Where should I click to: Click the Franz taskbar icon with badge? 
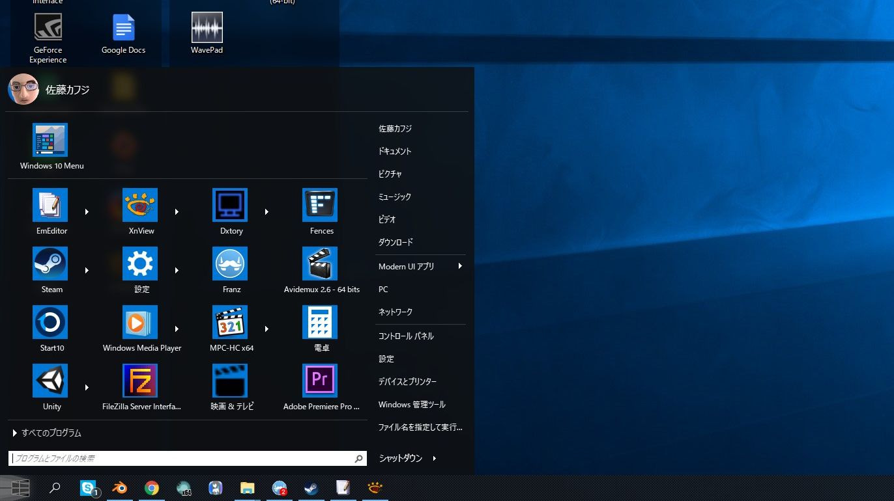280,488
